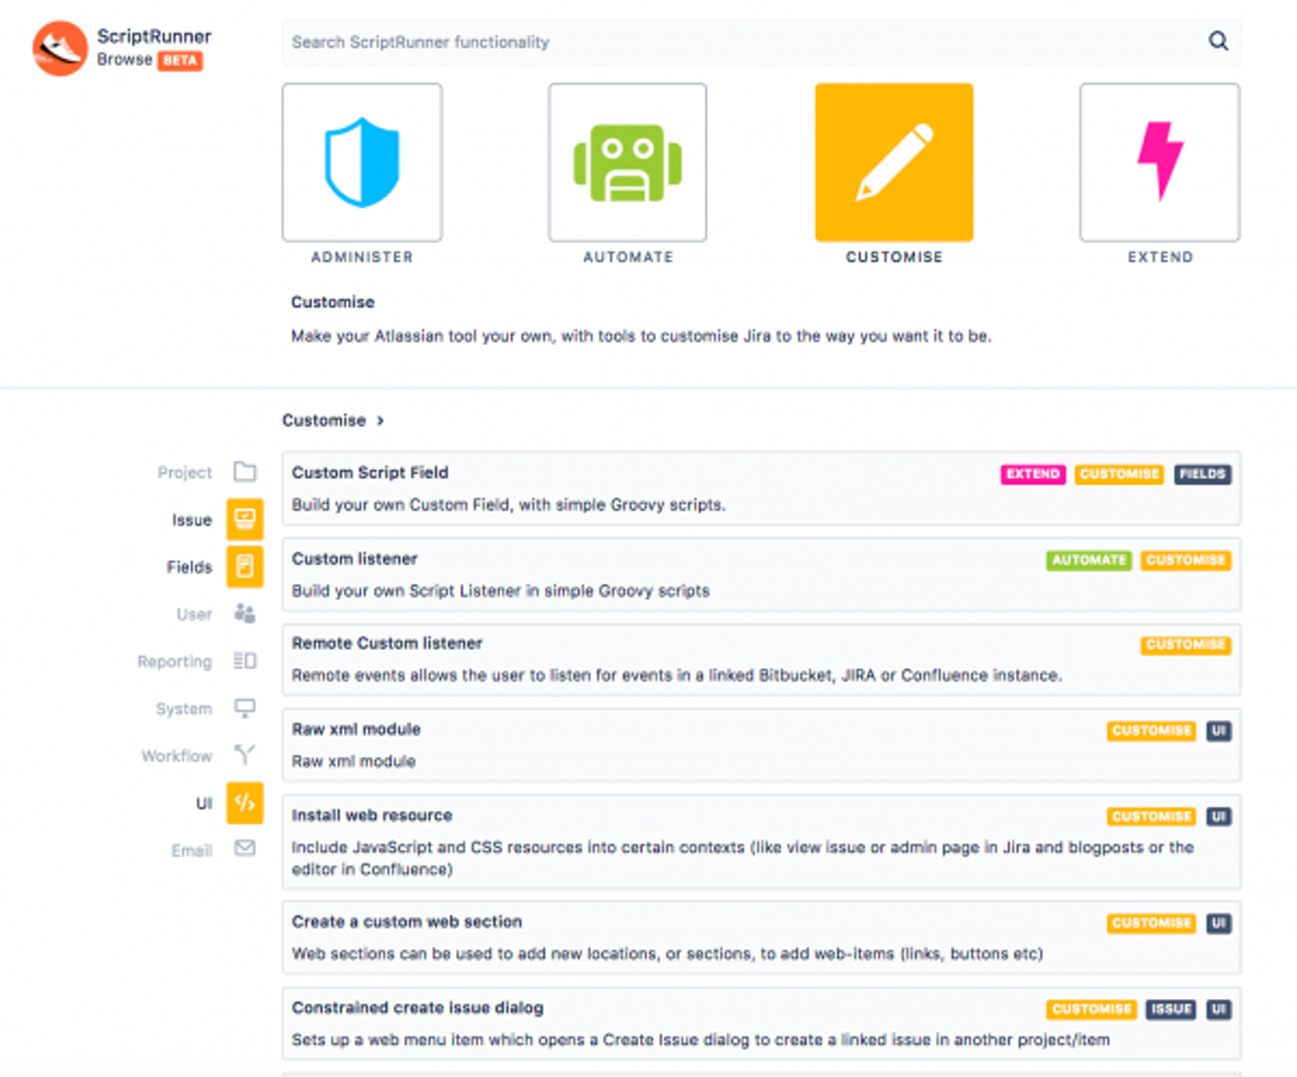Click the Workflow branch icon

pos(245,754)
